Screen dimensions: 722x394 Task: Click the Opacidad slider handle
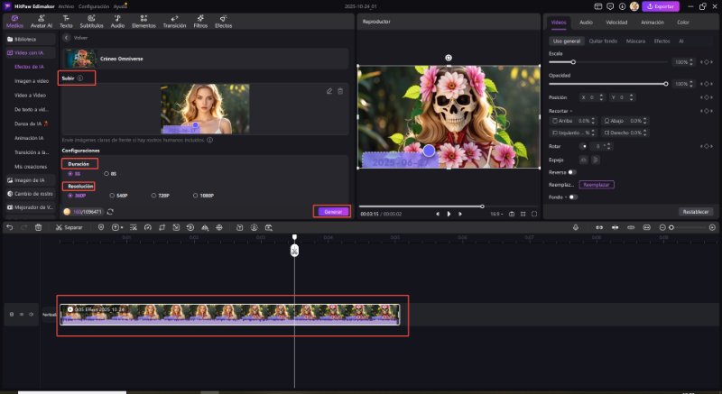point(666,83)
